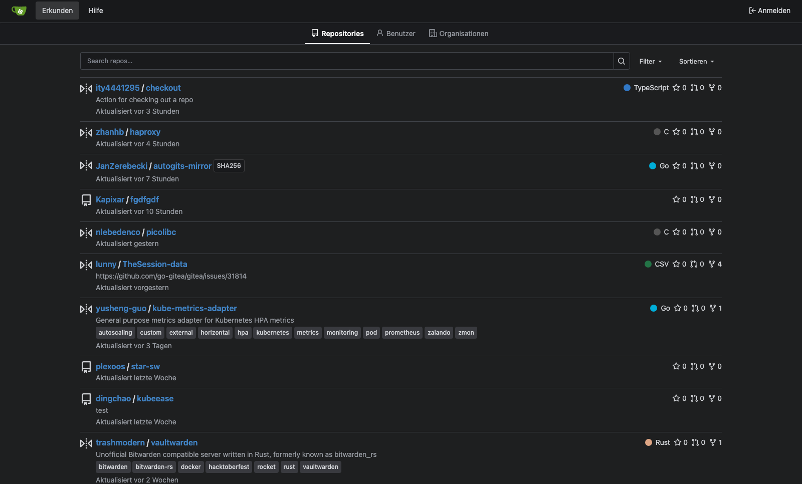Click the Gitea teacup logo

19,11
